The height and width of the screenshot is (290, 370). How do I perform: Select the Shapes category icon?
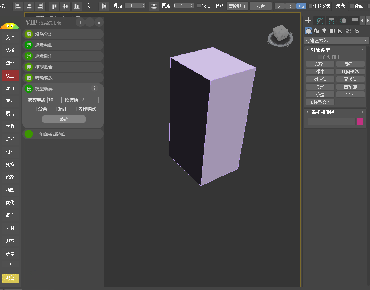pos(316,31)
